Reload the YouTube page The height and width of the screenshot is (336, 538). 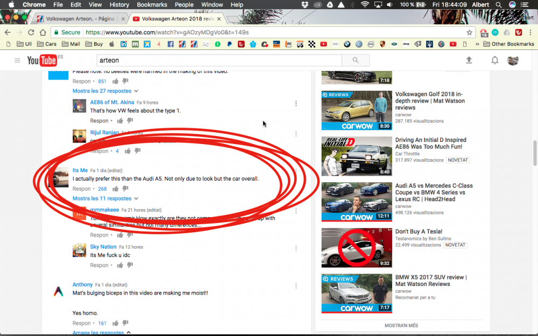click(31, 32)
